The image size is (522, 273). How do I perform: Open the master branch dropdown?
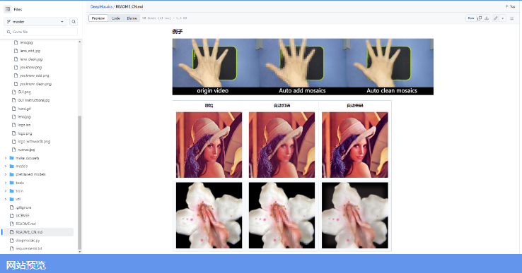[35, 22]
